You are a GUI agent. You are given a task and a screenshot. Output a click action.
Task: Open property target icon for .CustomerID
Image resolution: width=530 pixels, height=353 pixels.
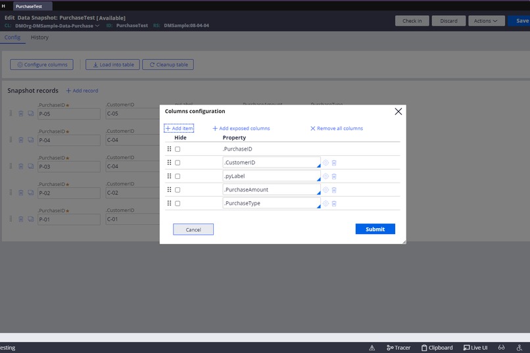click(x=325, y=162)
